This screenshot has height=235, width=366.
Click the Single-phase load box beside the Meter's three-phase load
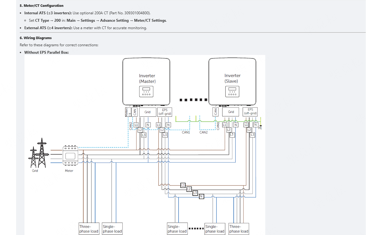(x=112, y=229)
